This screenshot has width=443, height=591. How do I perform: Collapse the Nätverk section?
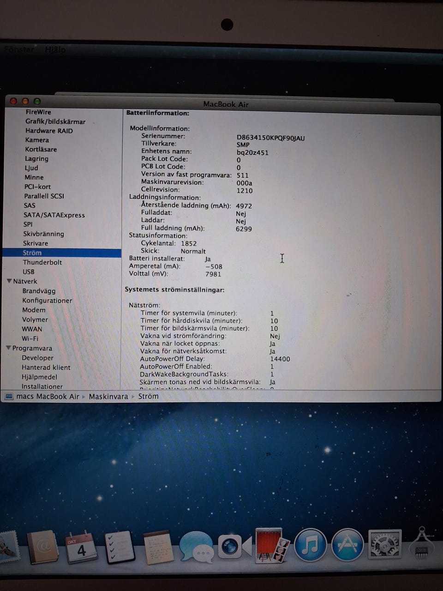click(9, 281)
